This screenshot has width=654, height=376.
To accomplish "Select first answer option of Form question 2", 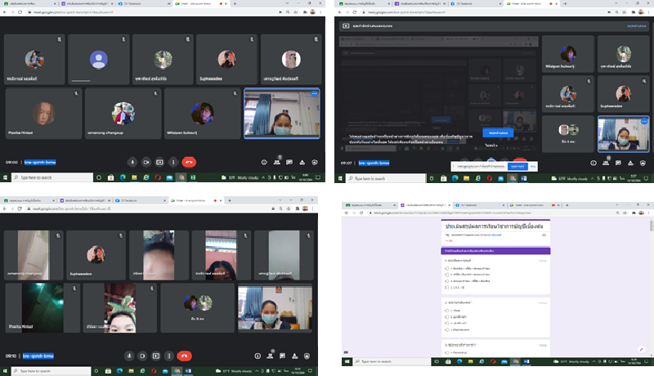I will pyautogui.click(x=447, y=311).
